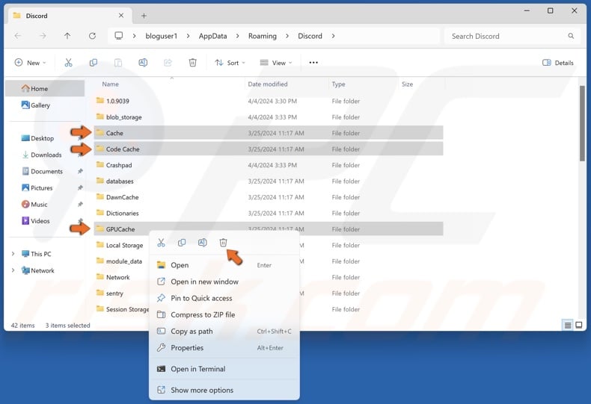Click the Copy icon in context menu

click(182, 243)
